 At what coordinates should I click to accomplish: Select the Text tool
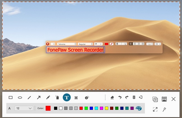pos(67,97)
